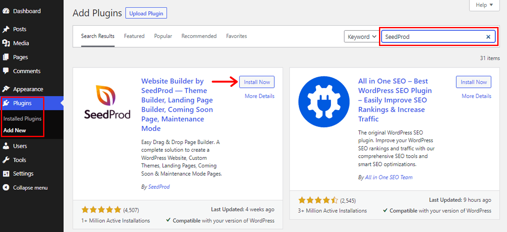Click the Comments bubble icon

[6, 71]
